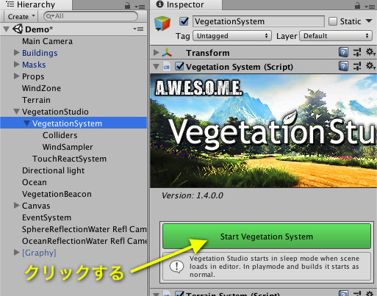Open Transform component gear menu
Viewport: 377px width, 296px height.
point(370,52)
